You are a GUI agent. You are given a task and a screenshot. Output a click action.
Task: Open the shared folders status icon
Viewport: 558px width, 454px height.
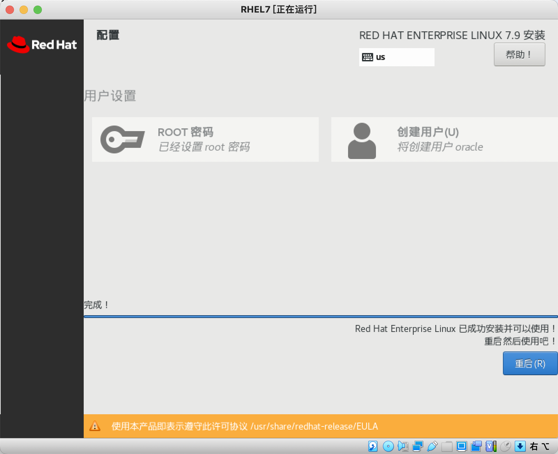[447, 446]
